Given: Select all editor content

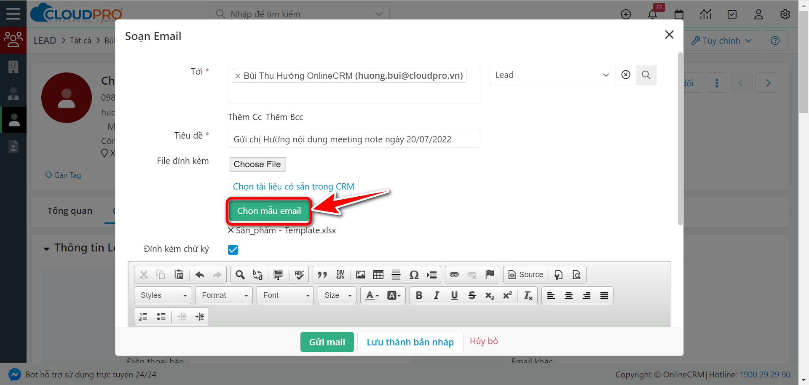Looking at the screenshot, I should click(x=278, y=275).
